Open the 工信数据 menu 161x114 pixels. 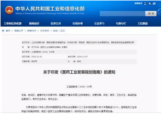coord(143,23)
